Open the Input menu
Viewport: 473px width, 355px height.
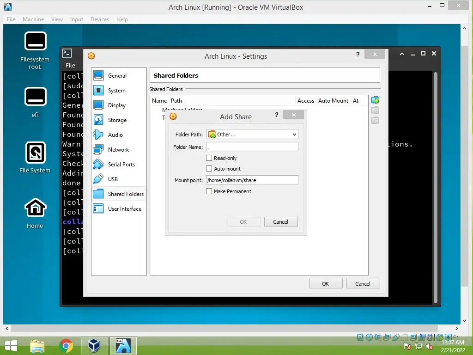[x=77, y=19]
